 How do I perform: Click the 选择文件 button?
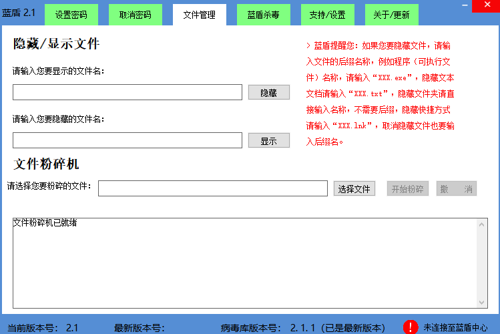coord(354,189)
